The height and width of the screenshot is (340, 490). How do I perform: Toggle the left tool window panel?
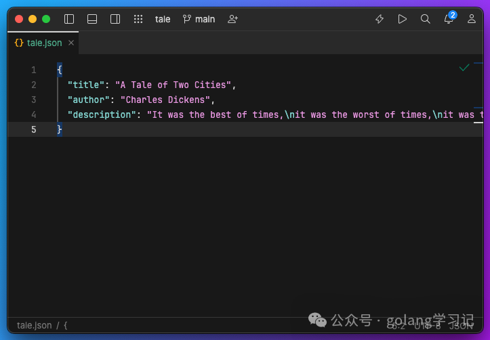click(x=69, y=19)
